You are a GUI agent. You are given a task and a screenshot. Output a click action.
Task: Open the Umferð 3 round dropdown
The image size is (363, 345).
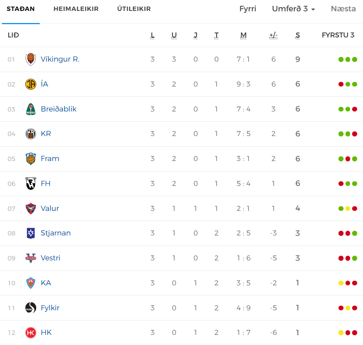[293, 9]
